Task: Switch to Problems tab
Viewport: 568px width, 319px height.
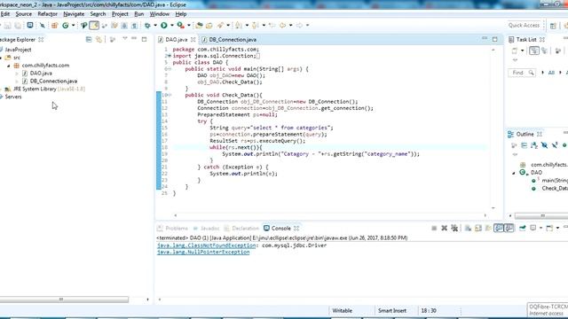Action: pyautogui.click(x=173, y=229)
